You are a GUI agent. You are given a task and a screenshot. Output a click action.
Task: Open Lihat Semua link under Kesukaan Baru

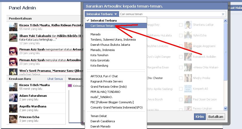coord(55,79)
